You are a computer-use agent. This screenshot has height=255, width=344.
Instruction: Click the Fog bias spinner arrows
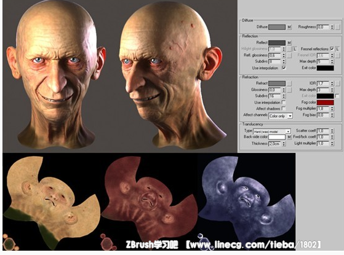point(332,115)
